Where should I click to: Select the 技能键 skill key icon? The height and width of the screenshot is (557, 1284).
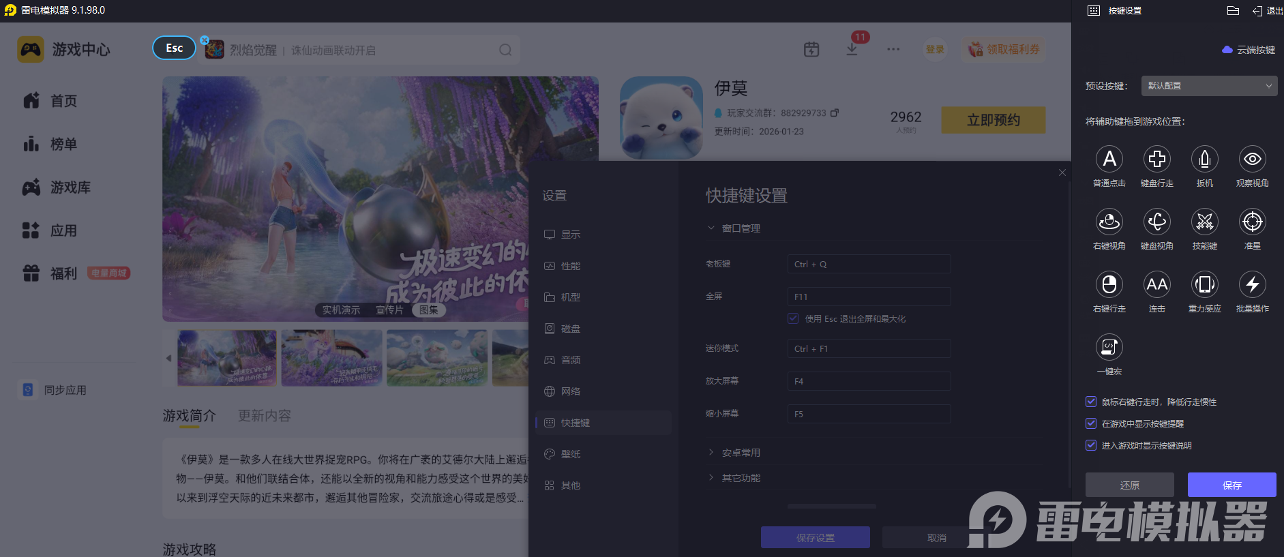(1205, 222)
